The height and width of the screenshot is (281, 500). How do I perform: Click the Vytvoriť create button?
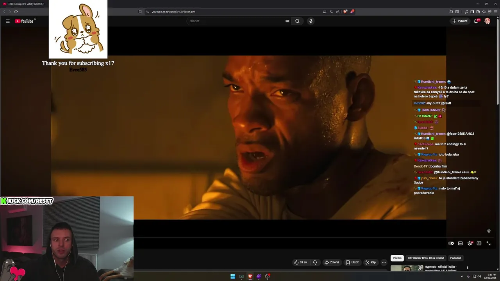tap(460, 21)
